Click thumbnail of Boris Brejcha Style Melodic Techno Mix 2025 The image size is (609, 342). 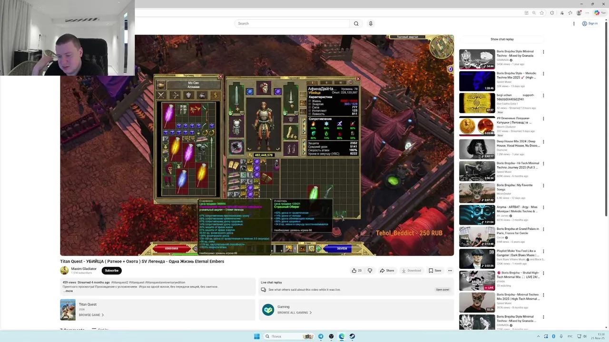477,81
